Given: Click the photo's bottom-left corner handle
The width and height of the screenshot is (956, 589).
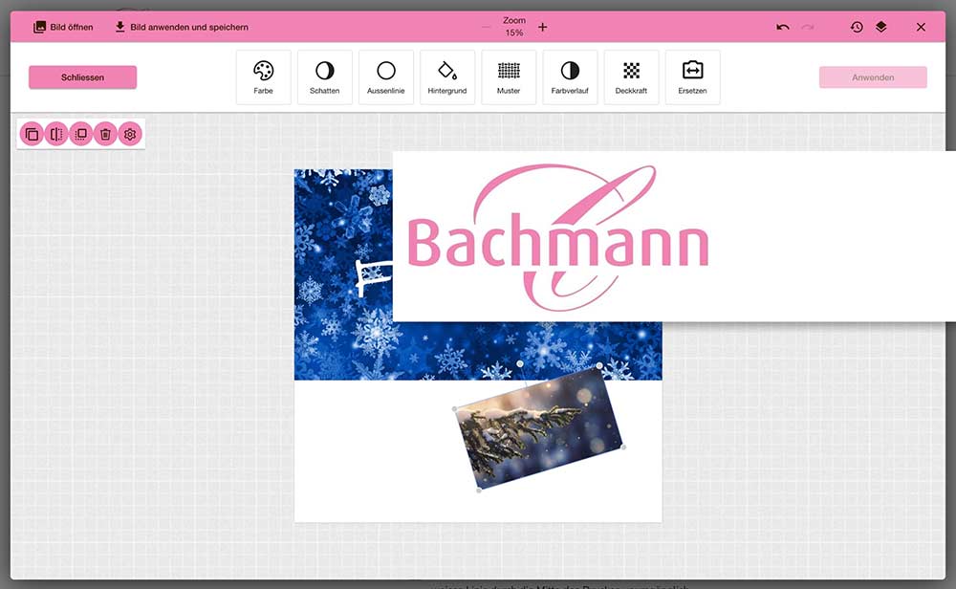Looking at the screenshot, I should click(x=479, y=491).
